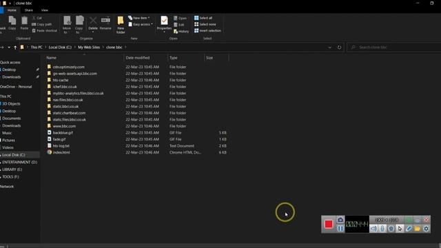Screen dimensions: 441x248
Task: Click This PC in the address bar
Action: 37,48
